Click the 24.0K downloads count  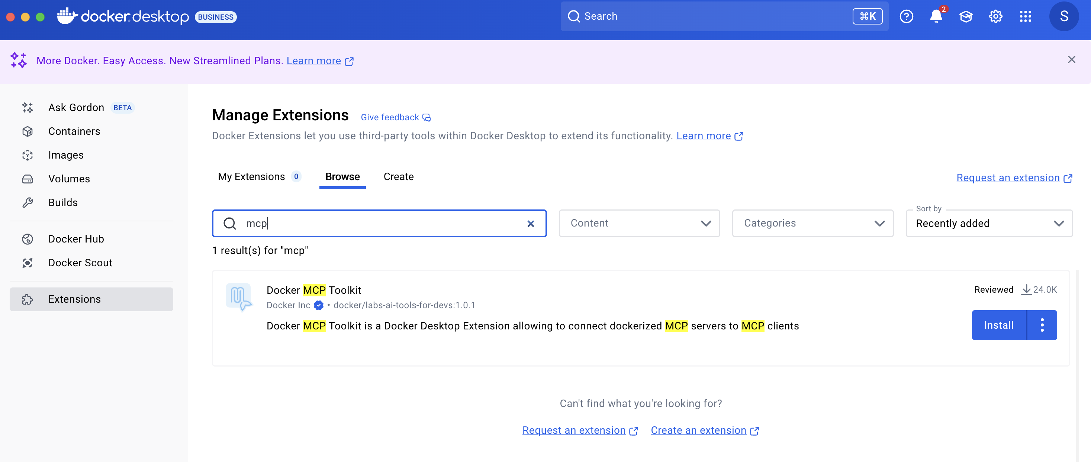[x=1039, y=290]
